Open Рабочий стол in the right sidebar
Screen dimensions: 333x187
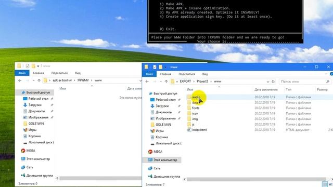click(163, 100)
